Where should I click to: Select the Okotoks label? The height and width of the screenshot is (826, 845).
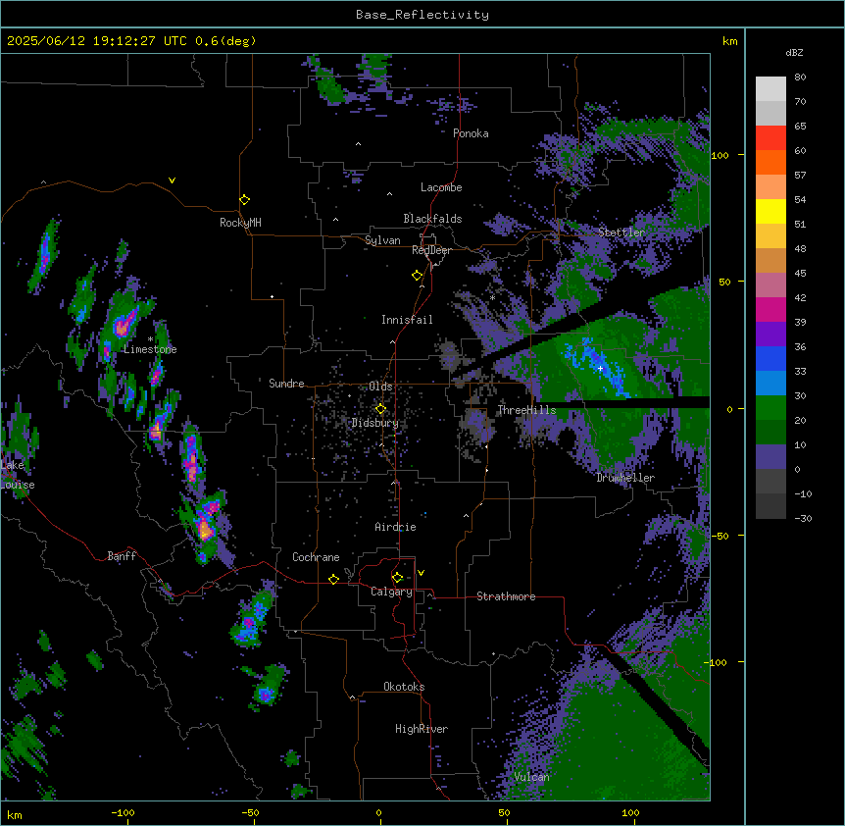point(404,687)
